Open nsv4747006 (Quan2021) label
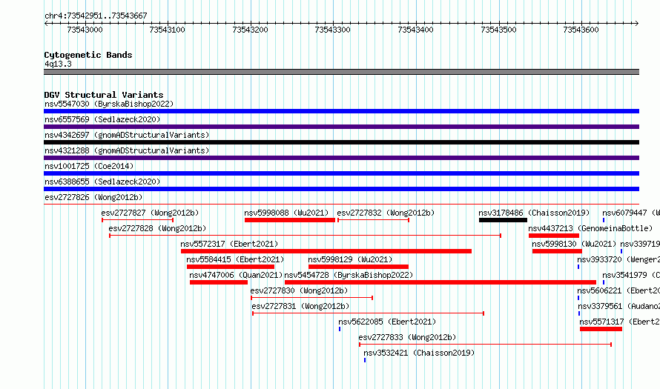 [x=236, y=275]
